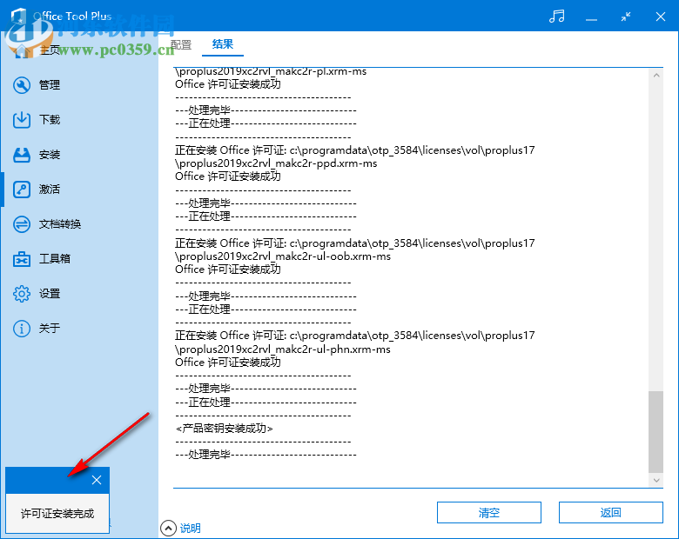Switch to the 结果 tab
Screen dimensions: 679x539
223,44
